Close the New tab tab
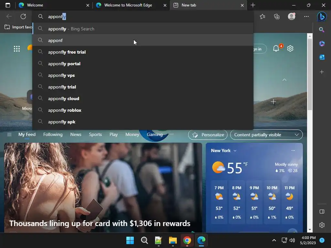 (x=242, y=5)
